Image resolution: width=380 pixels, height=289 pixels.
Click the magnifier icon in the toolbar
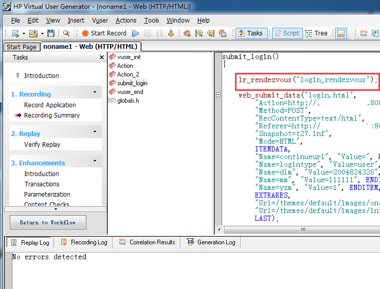[x=66, y=33]
